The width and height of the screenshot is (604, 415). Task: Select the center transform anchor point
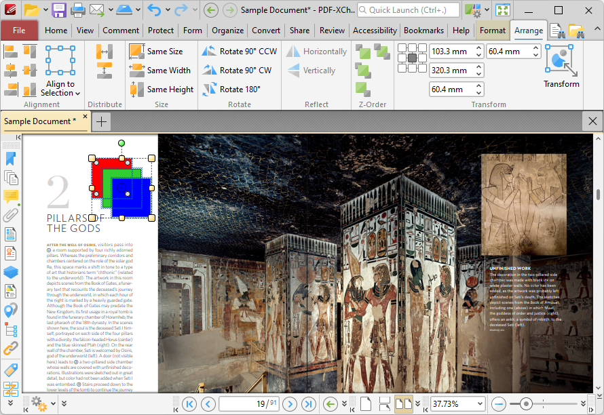[x=412, y=58]
